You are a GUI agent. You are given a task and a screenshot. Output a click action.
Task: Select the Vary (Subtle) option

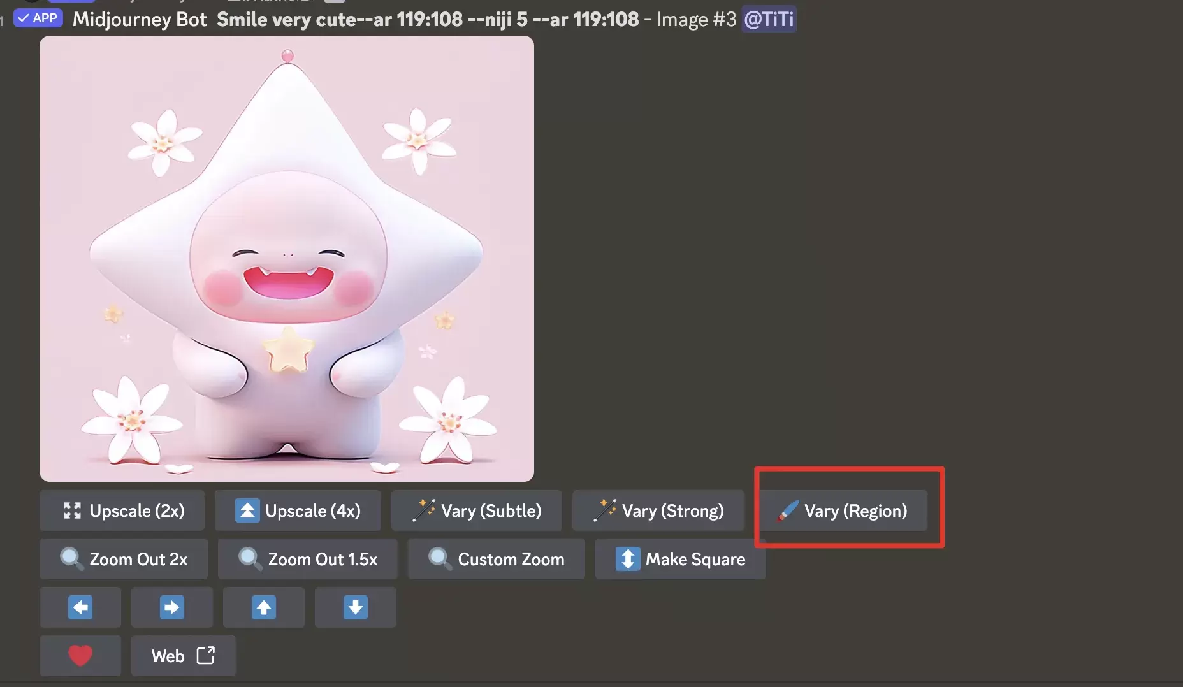pyautogui.click(x=477, y=510)
